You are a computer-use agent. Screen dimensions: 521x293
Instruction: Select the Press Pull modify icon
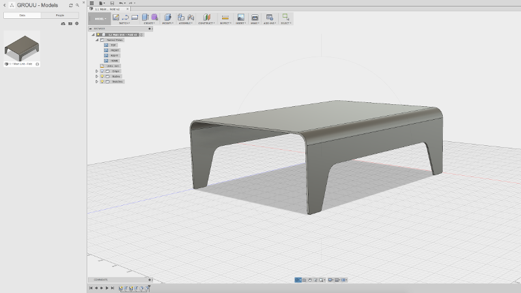click(x=168, y=18)
